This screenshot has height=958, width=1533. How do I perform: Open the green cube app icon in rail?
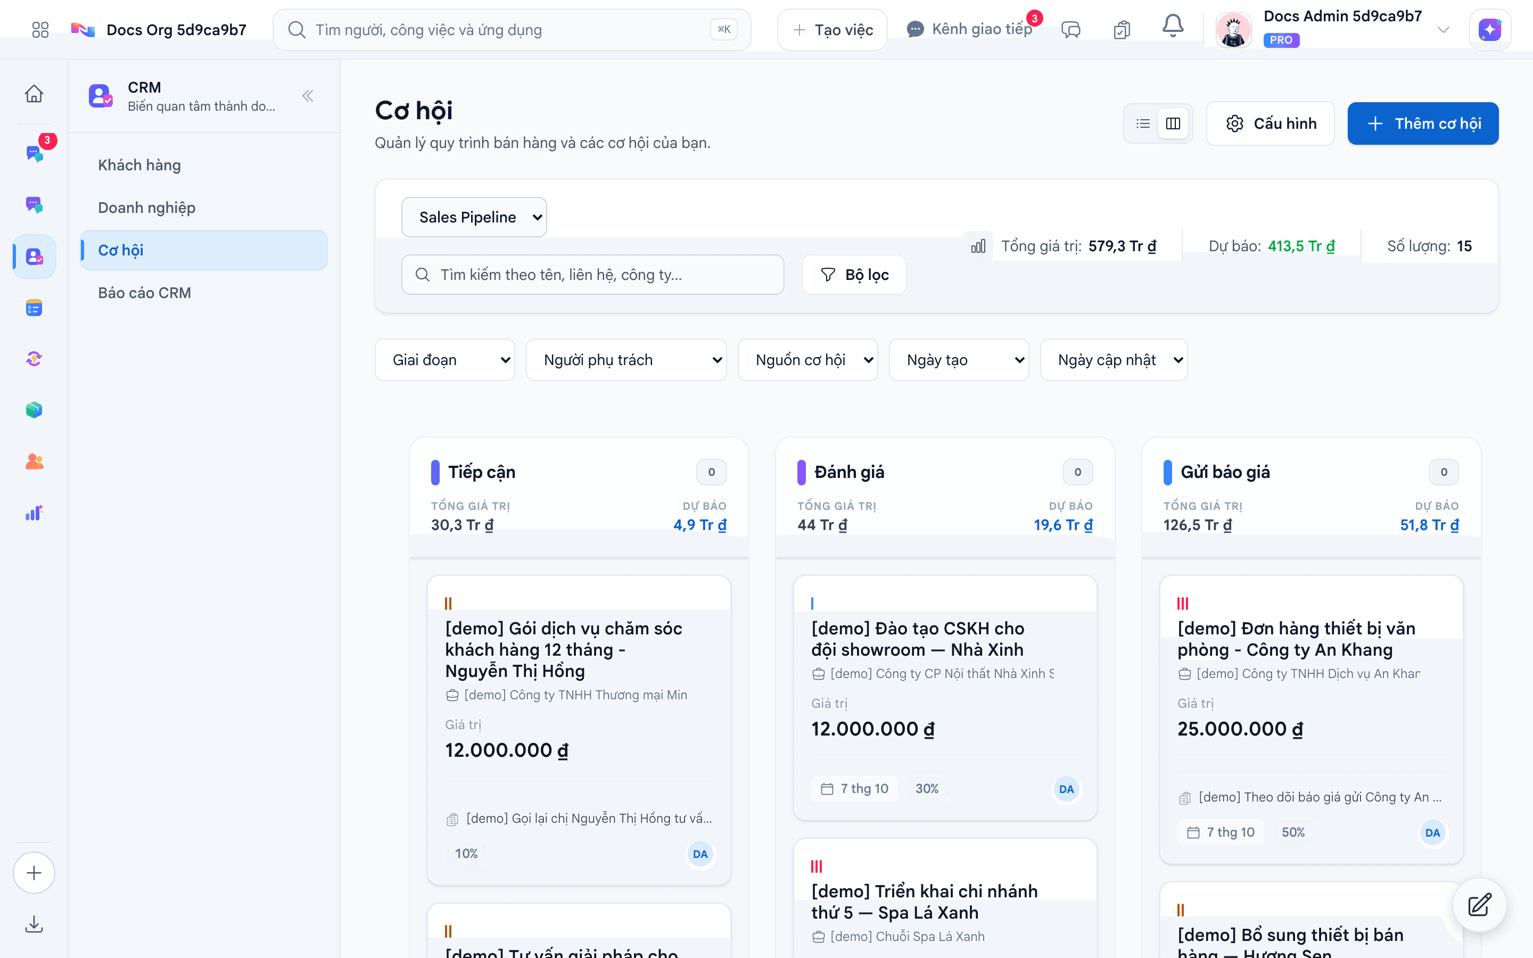coord(34,410)
